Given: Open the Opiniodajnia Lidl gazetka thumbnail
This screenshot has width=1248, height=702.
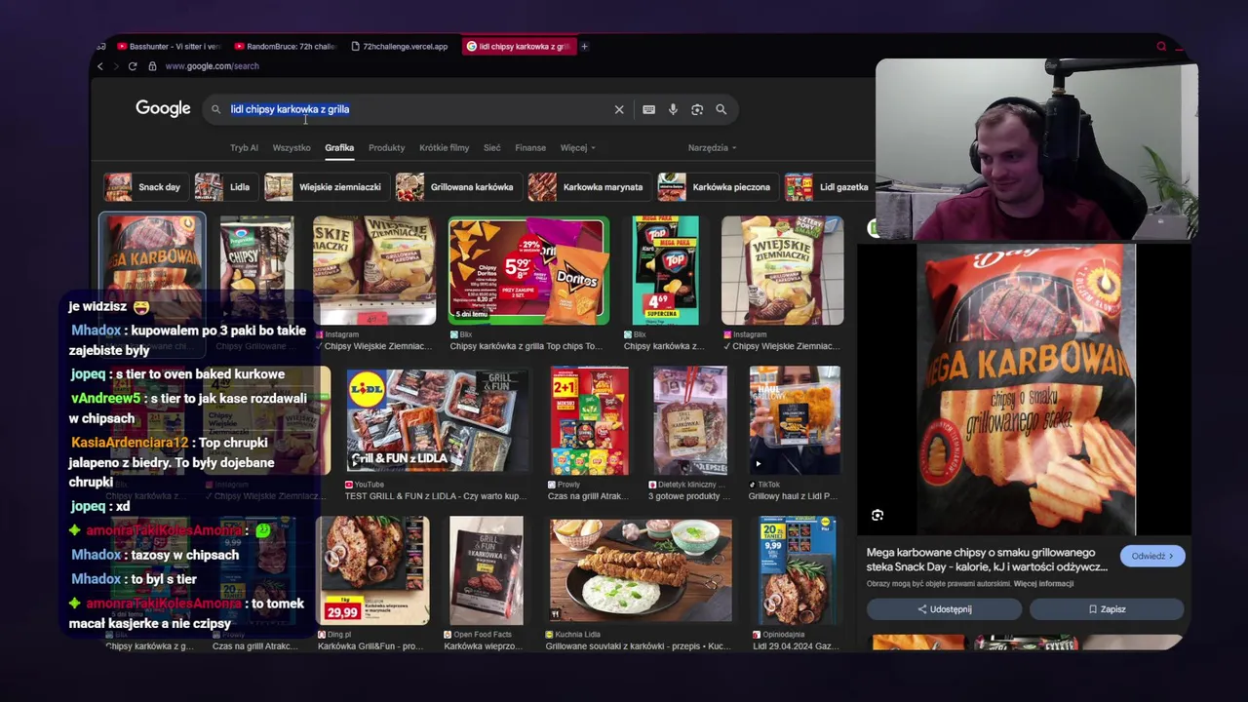Looking at the screenshot, I should click(x=797, y=570).
